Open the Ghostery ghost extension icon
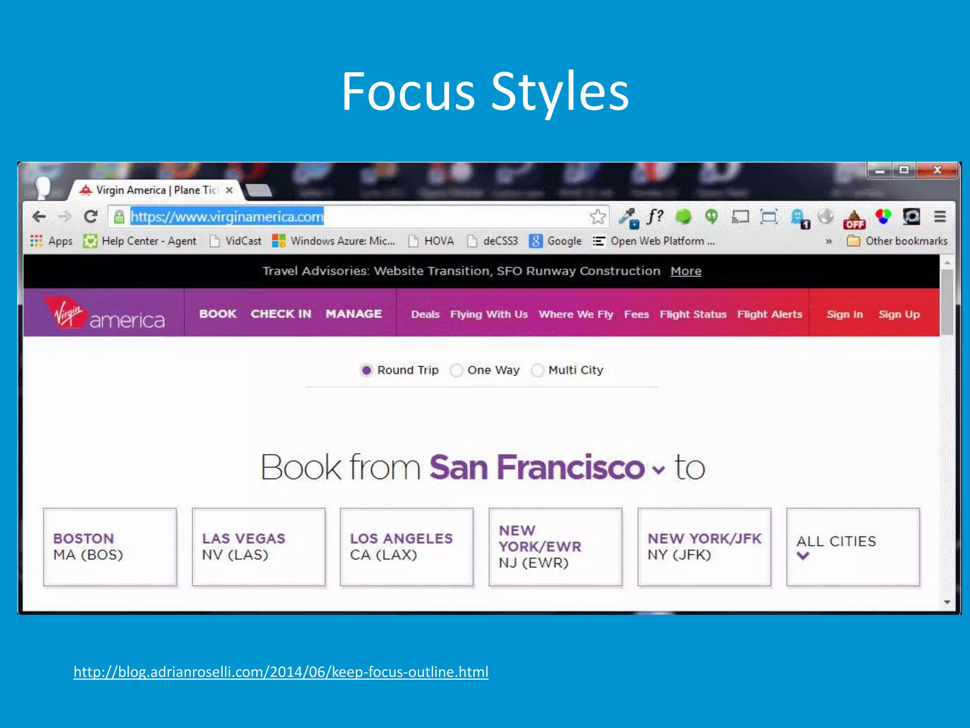The width and height of the screenshot is (970, 728). pos(799,218)
